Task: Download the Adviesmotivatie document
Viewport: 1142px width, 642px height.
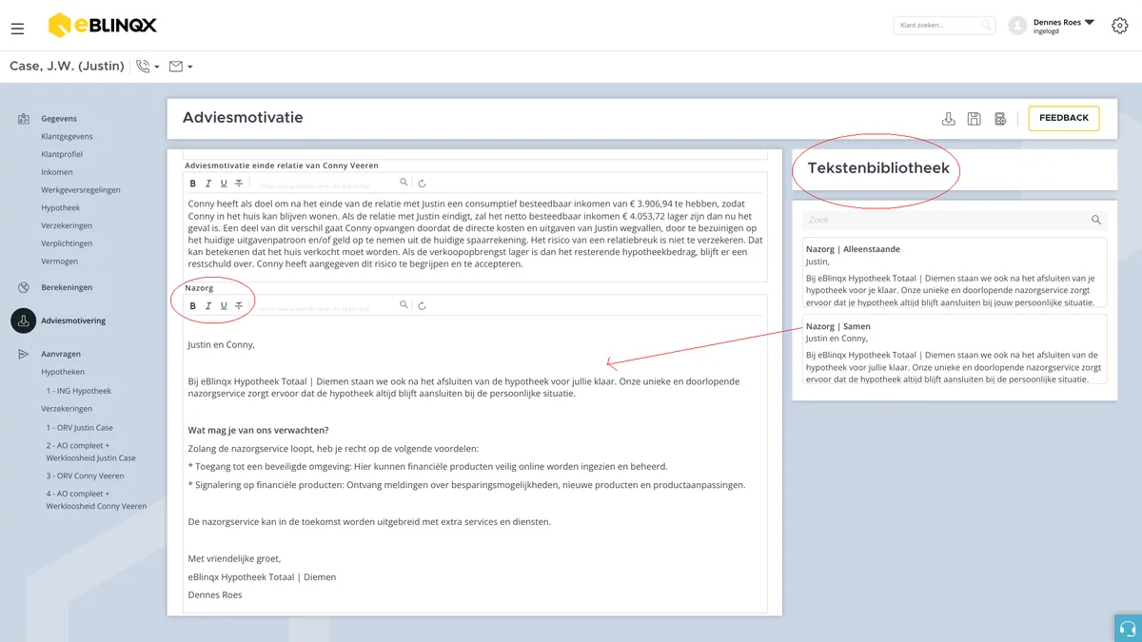Action: pyautogui.click(x=948, y=119)
